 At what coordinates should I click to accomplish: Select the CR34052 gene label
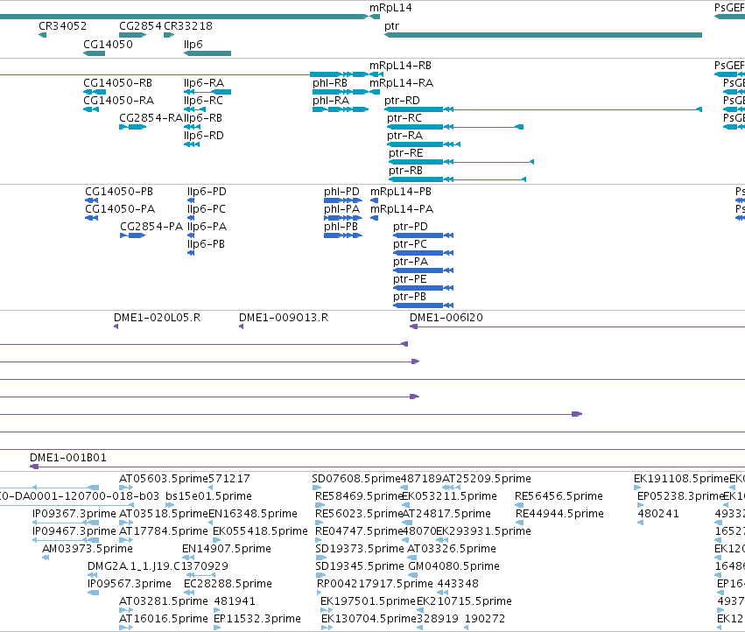(63, 26)
